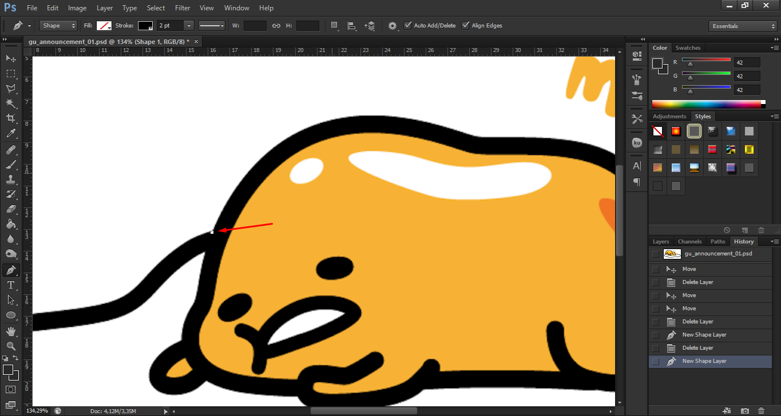Viewport: 781px width, 416px height.
Task: Open the gear pen options
Action: coord(393,26)
